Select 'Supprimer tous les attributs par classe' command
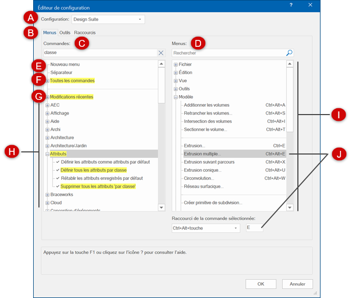350x298 pixels. (x=98, y=187)
